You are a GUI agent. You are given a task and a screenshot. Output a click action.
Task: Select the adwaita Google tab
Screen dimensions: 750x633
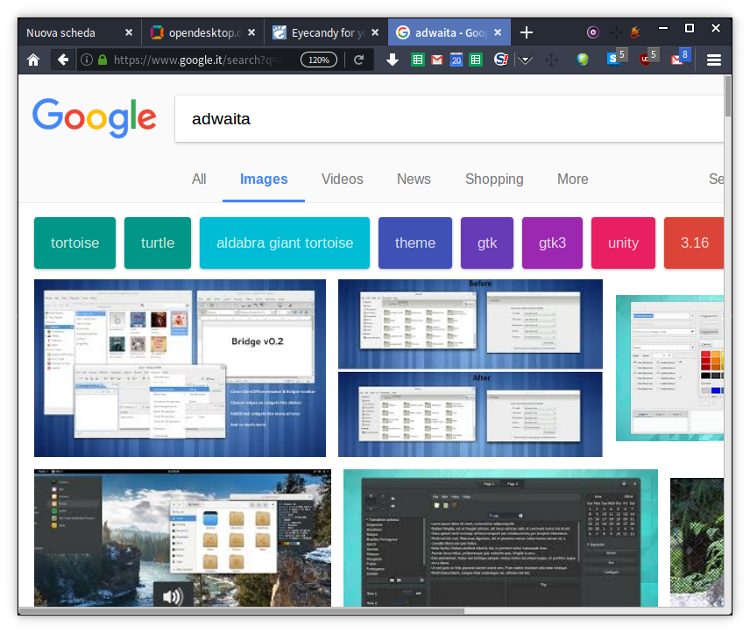pyautogui.click(x=449, y=32)
